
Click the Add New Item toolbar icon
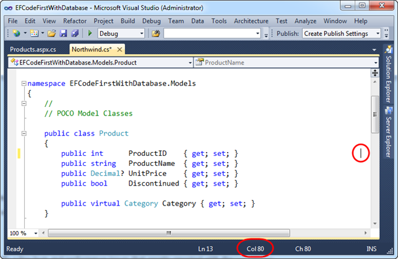pyautogui.click(x=34, y=33)
